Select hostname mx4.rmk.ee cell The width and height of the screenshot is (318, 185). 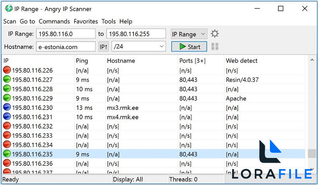tap(123, 117)
